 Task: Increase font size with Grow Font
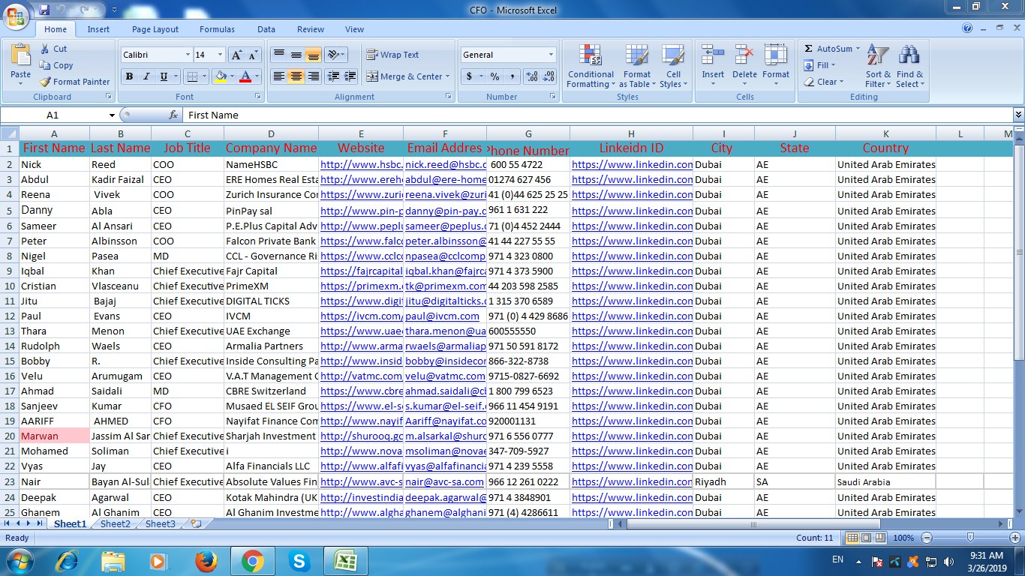(236, 55)
